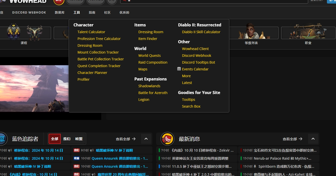Image resolution: width=336 pixels, height=176 pixels.
Task: Open the 指南 menu
Action: [x=92, y=13]
